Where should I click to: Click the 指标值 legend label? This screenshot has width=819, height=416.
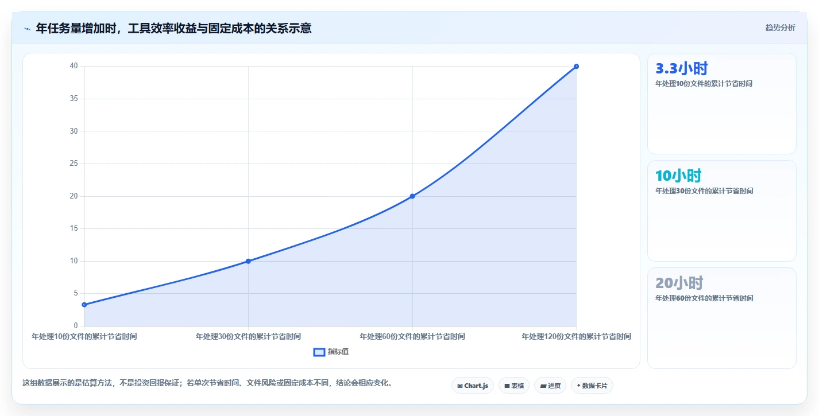(338, 352)
